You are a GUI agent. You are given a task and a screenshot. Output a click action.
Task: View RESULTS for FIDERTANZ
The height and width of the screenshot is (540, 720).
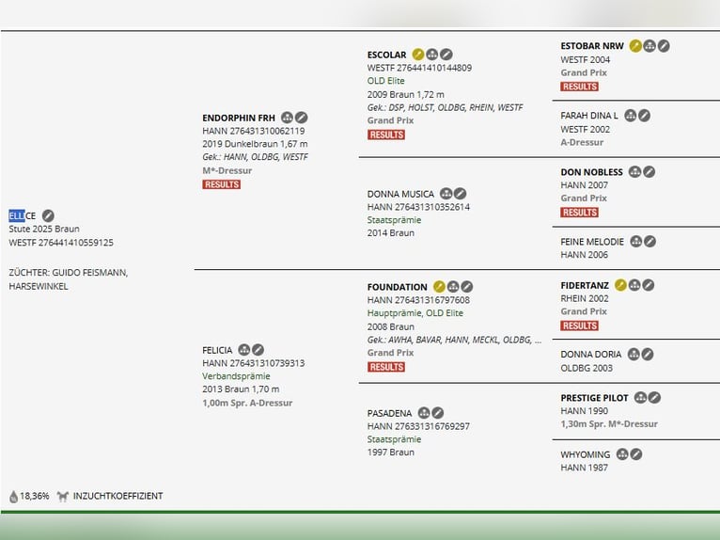point(579,326)
